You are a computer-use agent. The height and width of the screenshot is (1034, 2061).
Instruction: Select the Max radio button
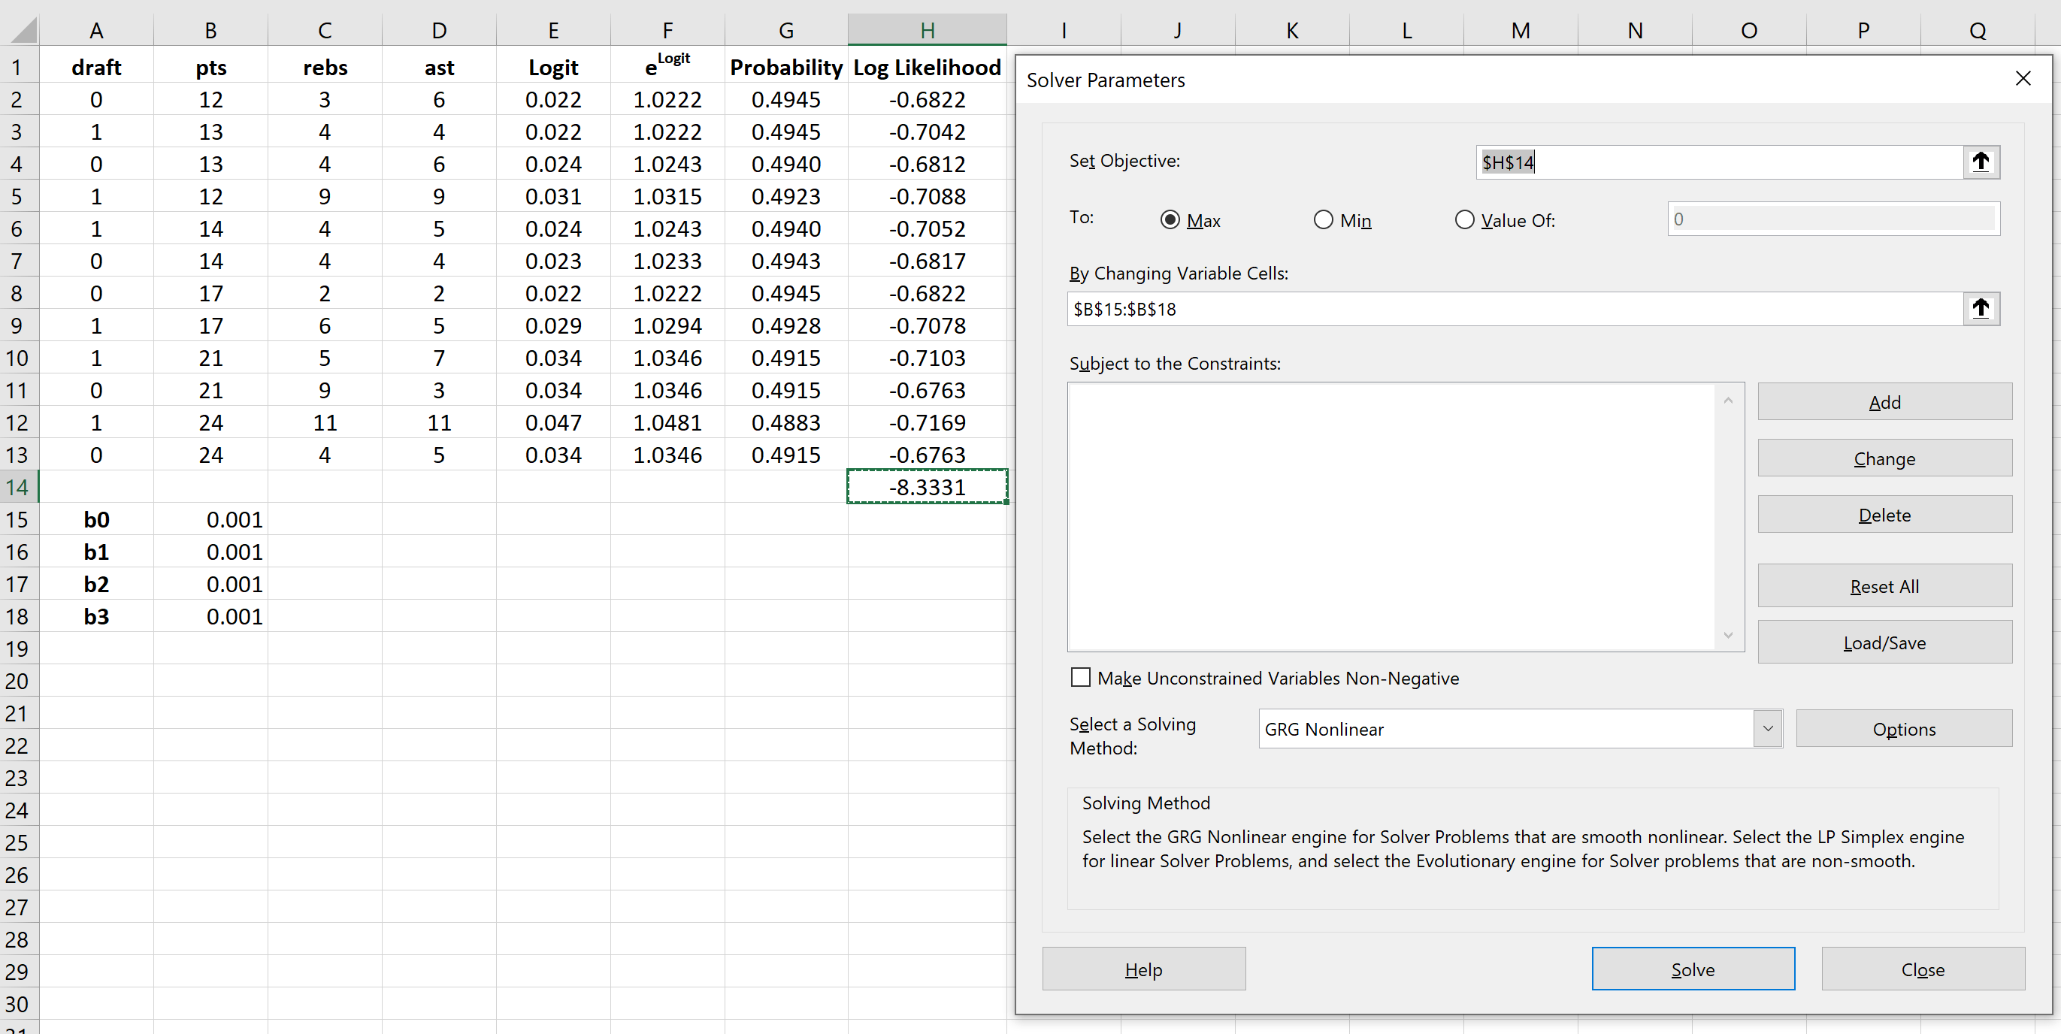coord(1170,220)
